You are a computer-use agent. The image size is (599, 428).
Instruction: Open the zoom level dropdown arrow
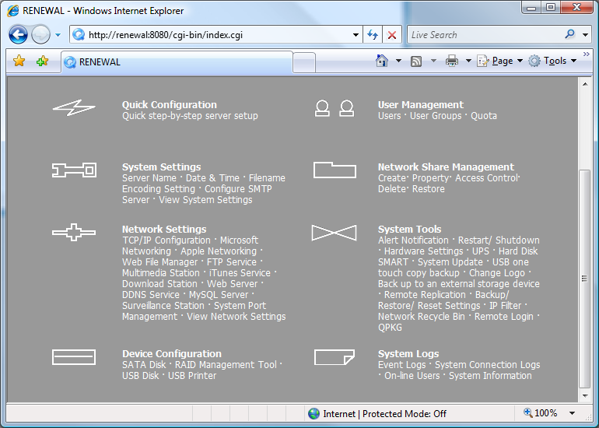point(573,414)
